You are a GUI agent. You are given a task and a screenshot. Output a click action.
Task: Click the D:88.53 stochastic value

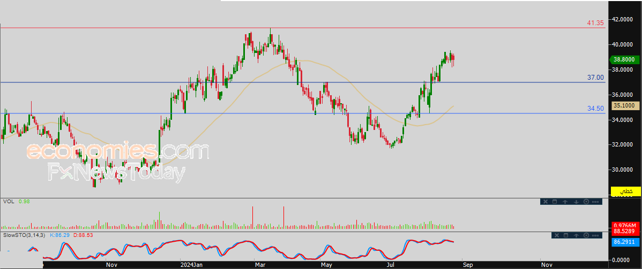(x=82, y=235)
